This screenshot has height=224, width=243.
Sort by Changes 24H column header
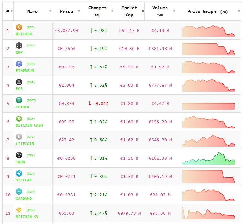97,11
